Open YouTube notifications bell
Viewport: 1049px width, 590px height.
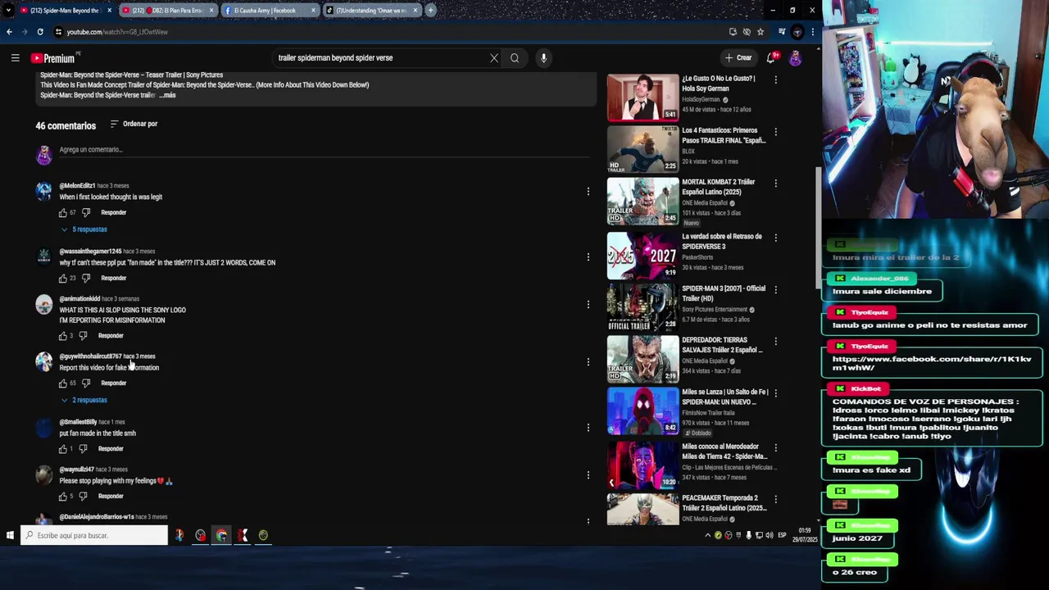770,58
